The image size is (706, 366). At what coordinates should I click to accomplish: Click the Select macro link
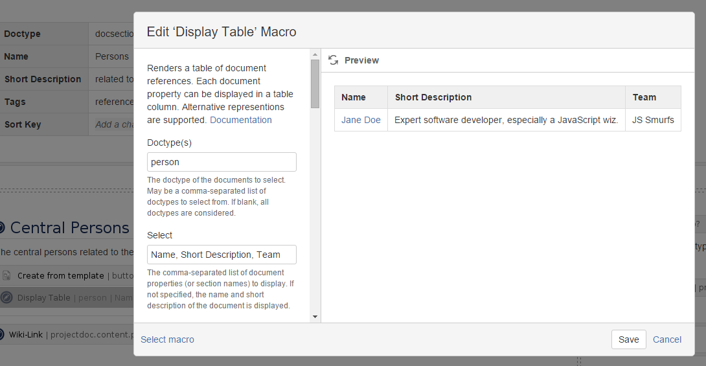tap(167, 339)
